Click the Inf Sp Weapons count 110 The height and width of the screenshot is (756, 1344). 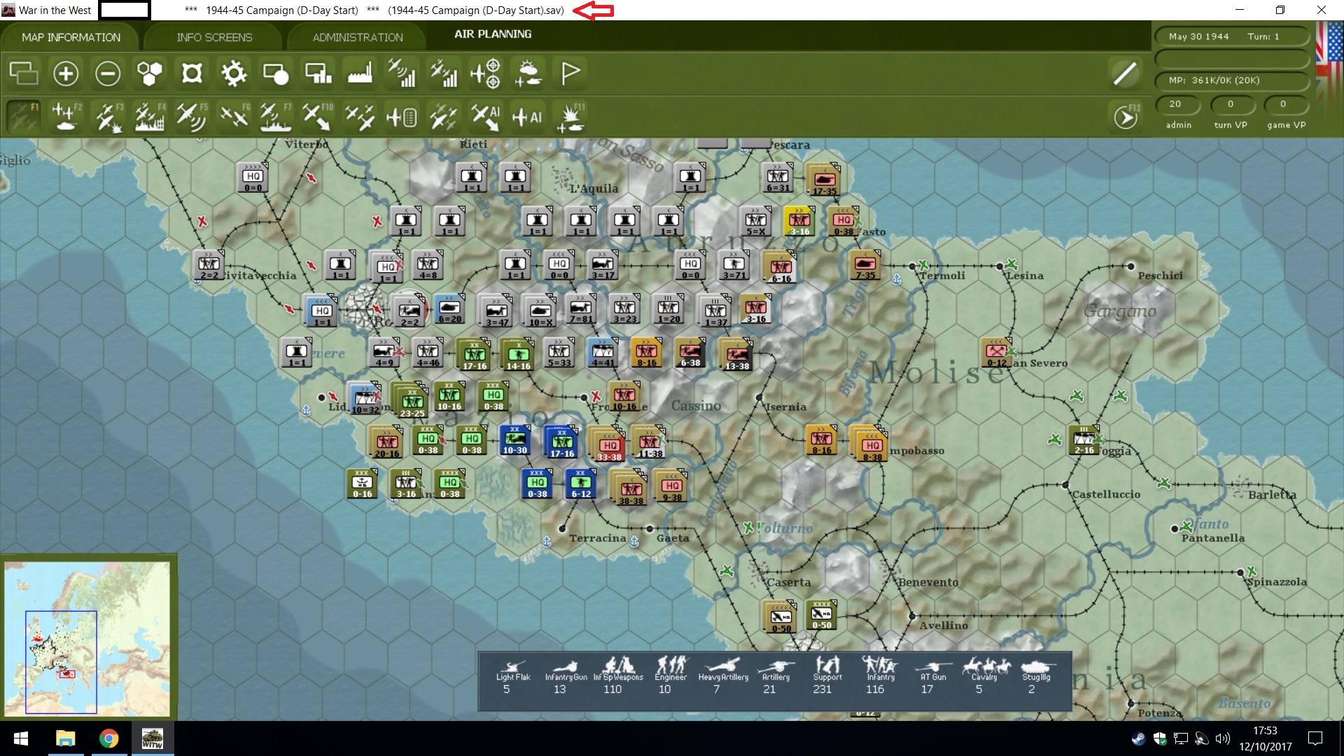point(612,689)
